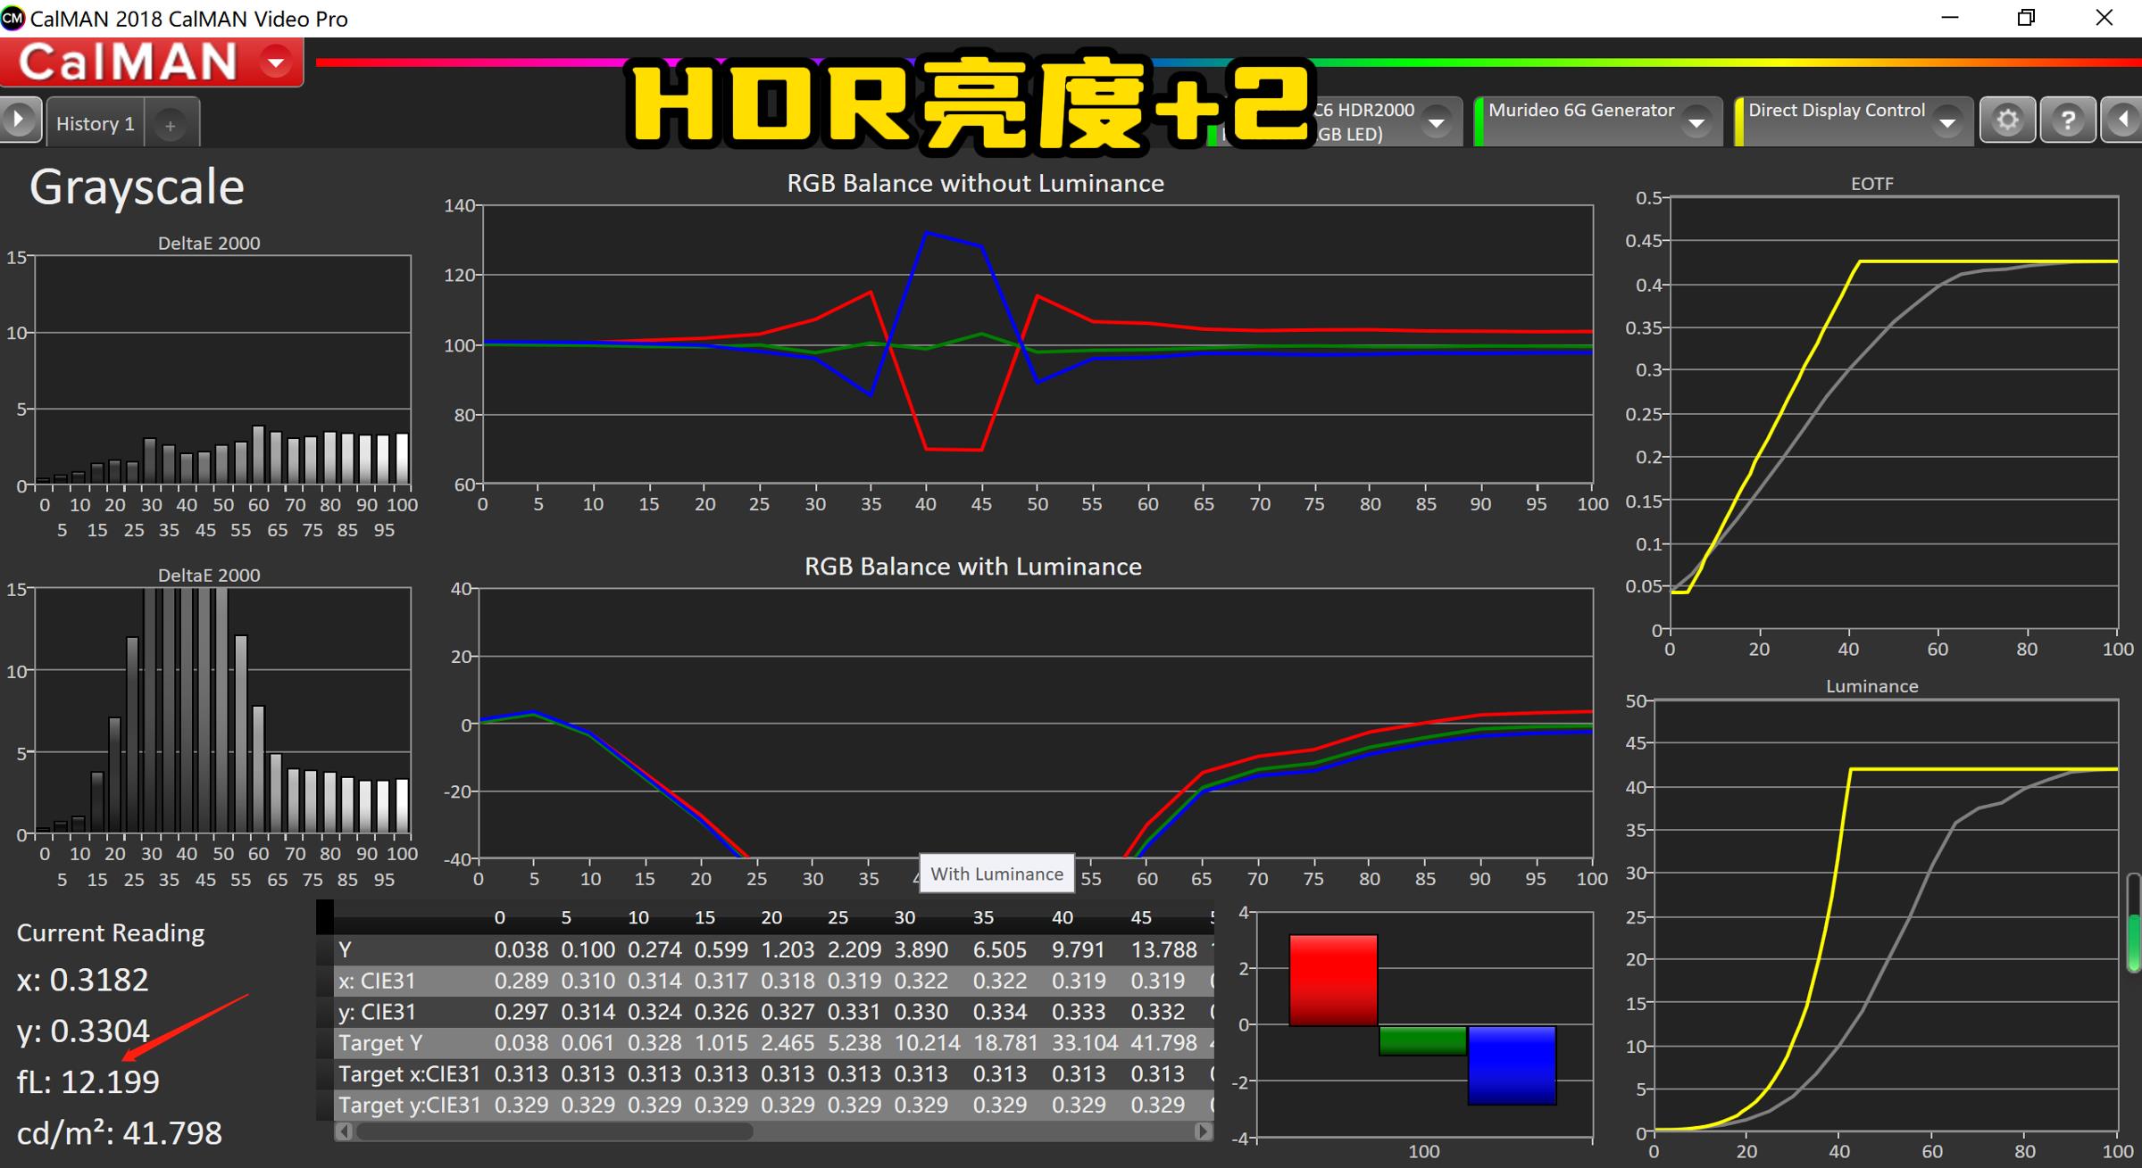Click the help question mark icon
This screenshot has width=2142, height=1168.
point(2069,119)
